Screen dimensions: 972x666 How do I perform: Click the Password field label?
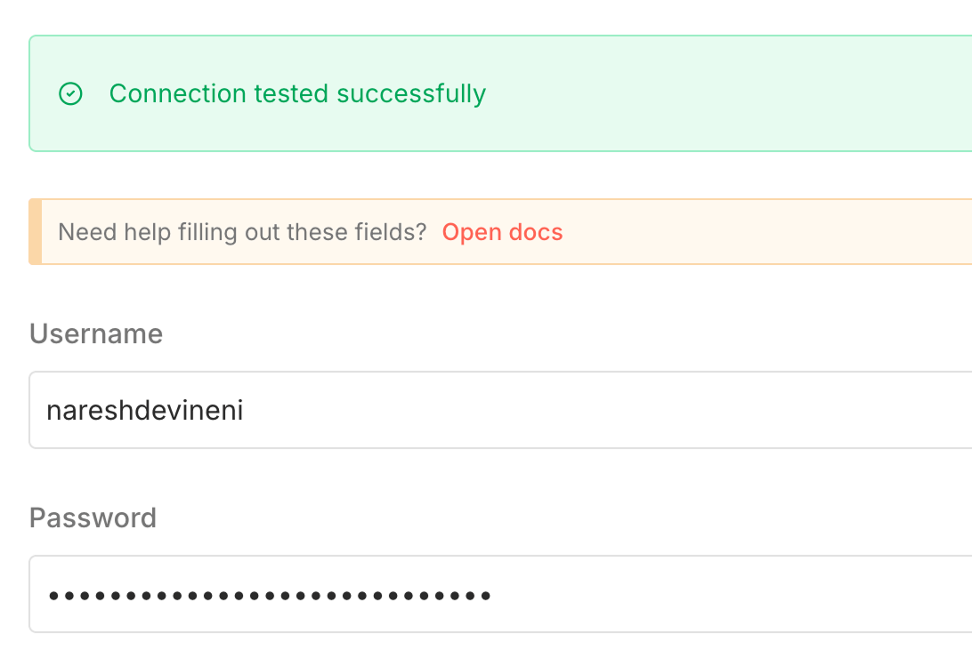(x=93, y=518)
